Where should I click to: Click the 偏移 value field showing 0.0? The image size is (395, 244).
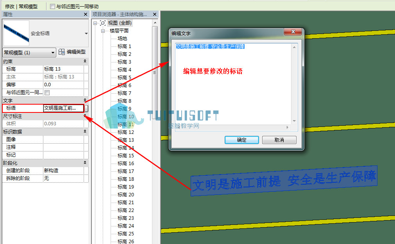pos(63,85)
